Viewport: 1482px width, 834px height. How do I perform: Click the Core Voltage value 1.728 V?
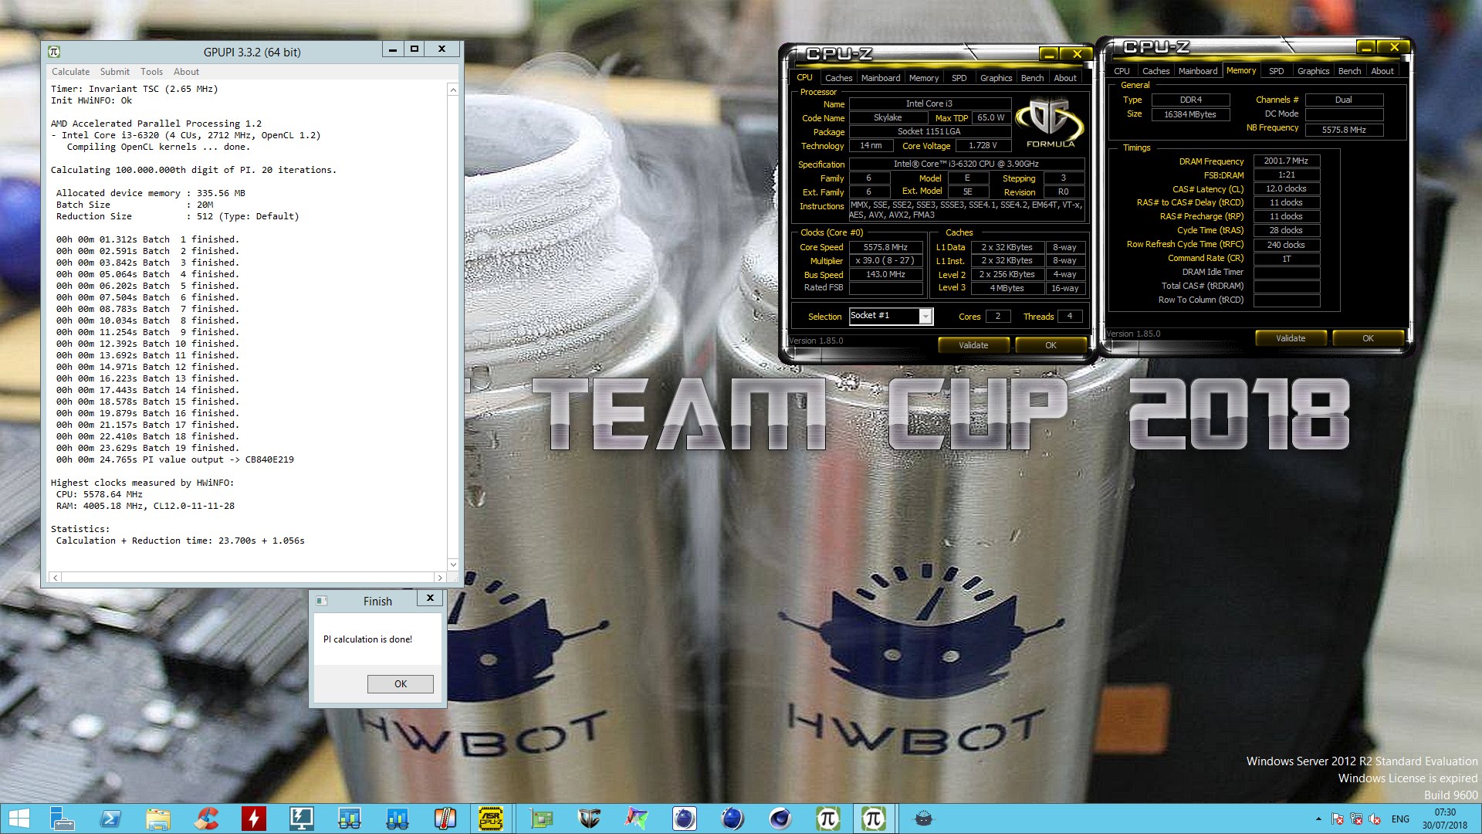(982, 145)
